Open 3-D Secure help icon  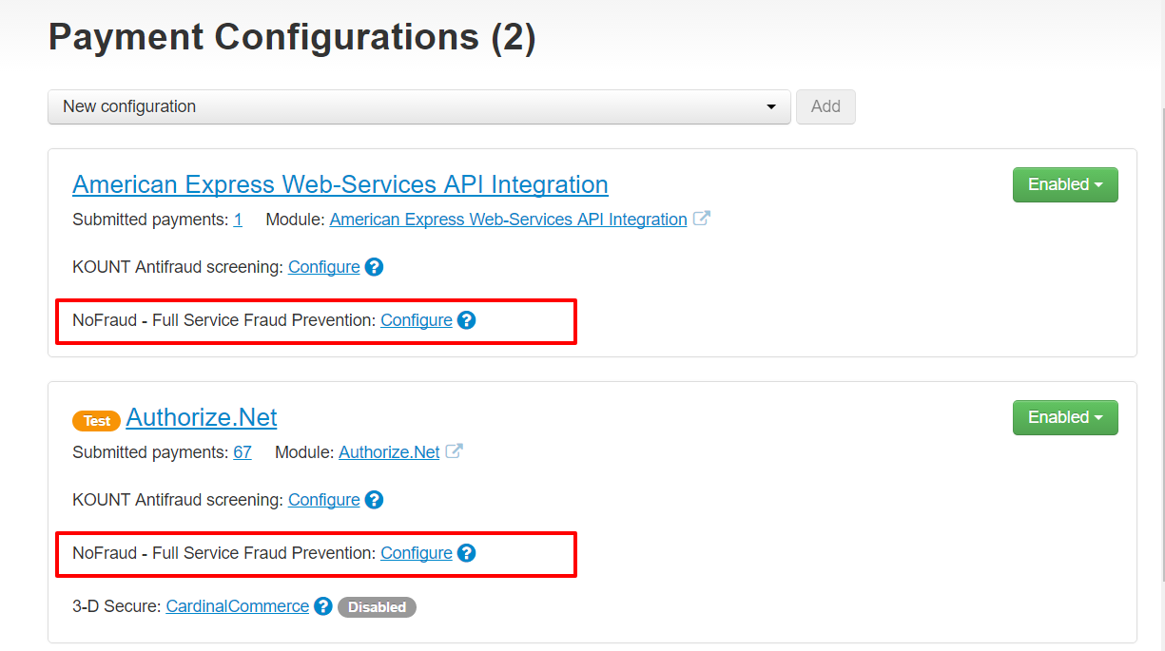(x=323, y=606)
